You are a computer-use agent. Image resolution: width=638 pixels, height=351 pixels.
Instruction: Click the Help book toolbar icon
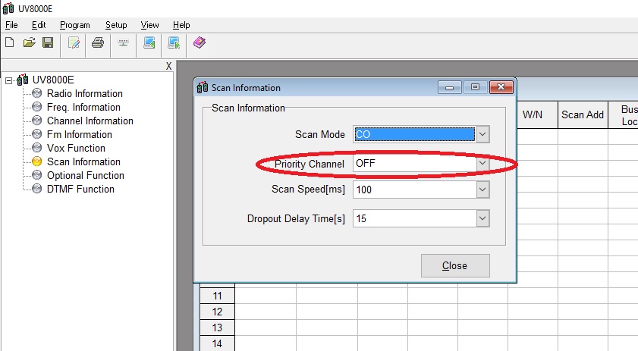(x=200, y=42)
